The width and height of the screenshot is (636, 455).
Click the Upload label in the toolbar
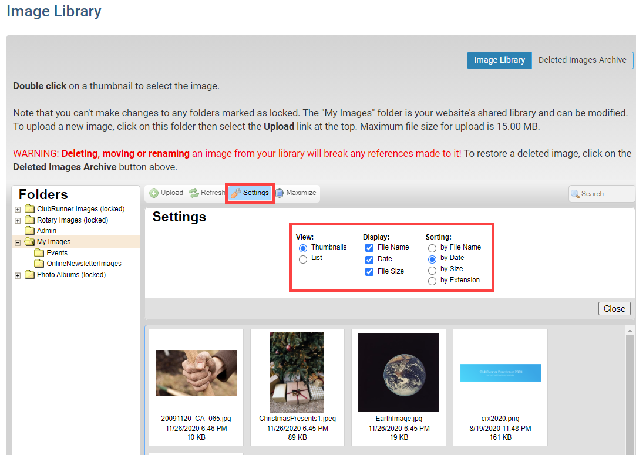[172, 193]
